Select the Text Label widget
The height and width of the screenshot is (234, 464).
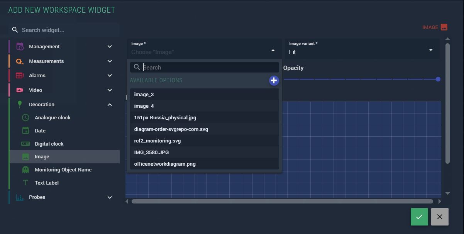point(47,183)
